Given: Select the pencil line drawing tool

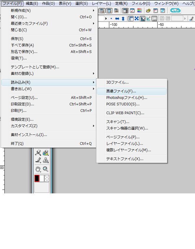Looking at the screenshot, I should click(x=38, y=160).
